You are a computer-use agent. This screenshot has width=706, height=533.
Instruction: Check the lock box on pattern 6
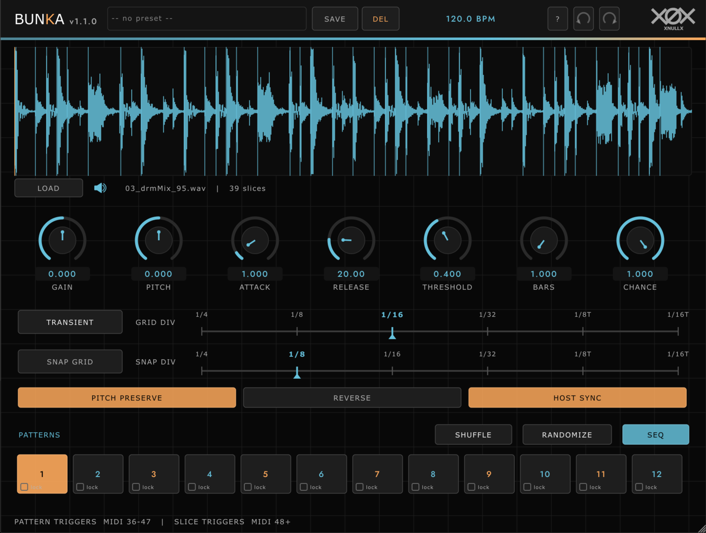[304, 487]
